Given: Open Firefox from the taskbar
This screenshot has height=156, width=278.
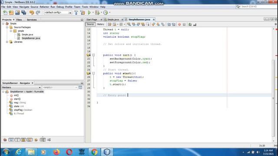Looking at the screenshot, I should [56, 152].
